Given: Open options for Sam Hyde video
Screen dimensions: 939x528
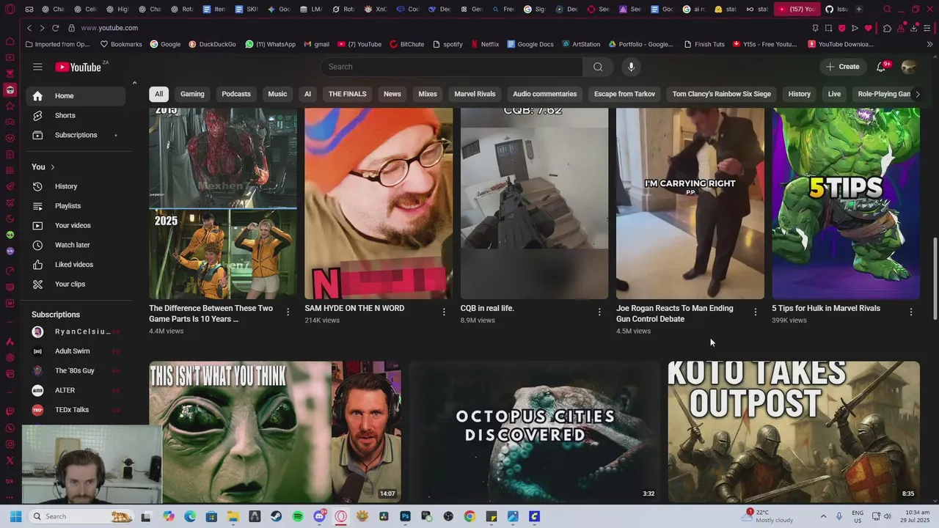Looking at the screenshot, I should 444,312.
